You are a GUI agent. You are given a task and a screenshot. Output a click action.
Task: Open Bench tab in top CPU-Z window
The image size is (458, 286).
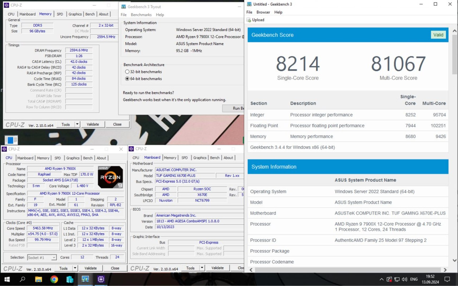pyautogui.click(x=90, y=14)
